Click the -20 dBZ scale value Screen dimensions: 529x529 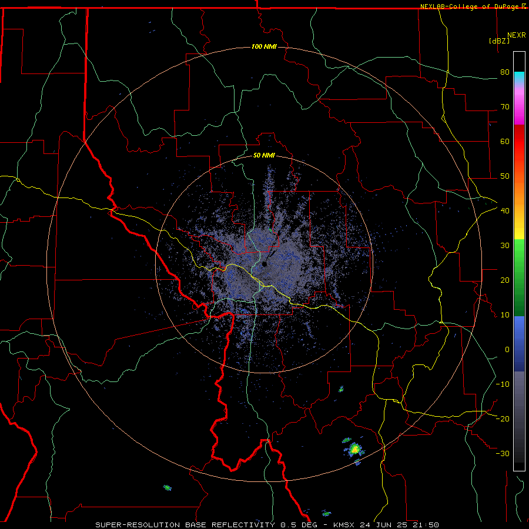[x=503, y=418]
